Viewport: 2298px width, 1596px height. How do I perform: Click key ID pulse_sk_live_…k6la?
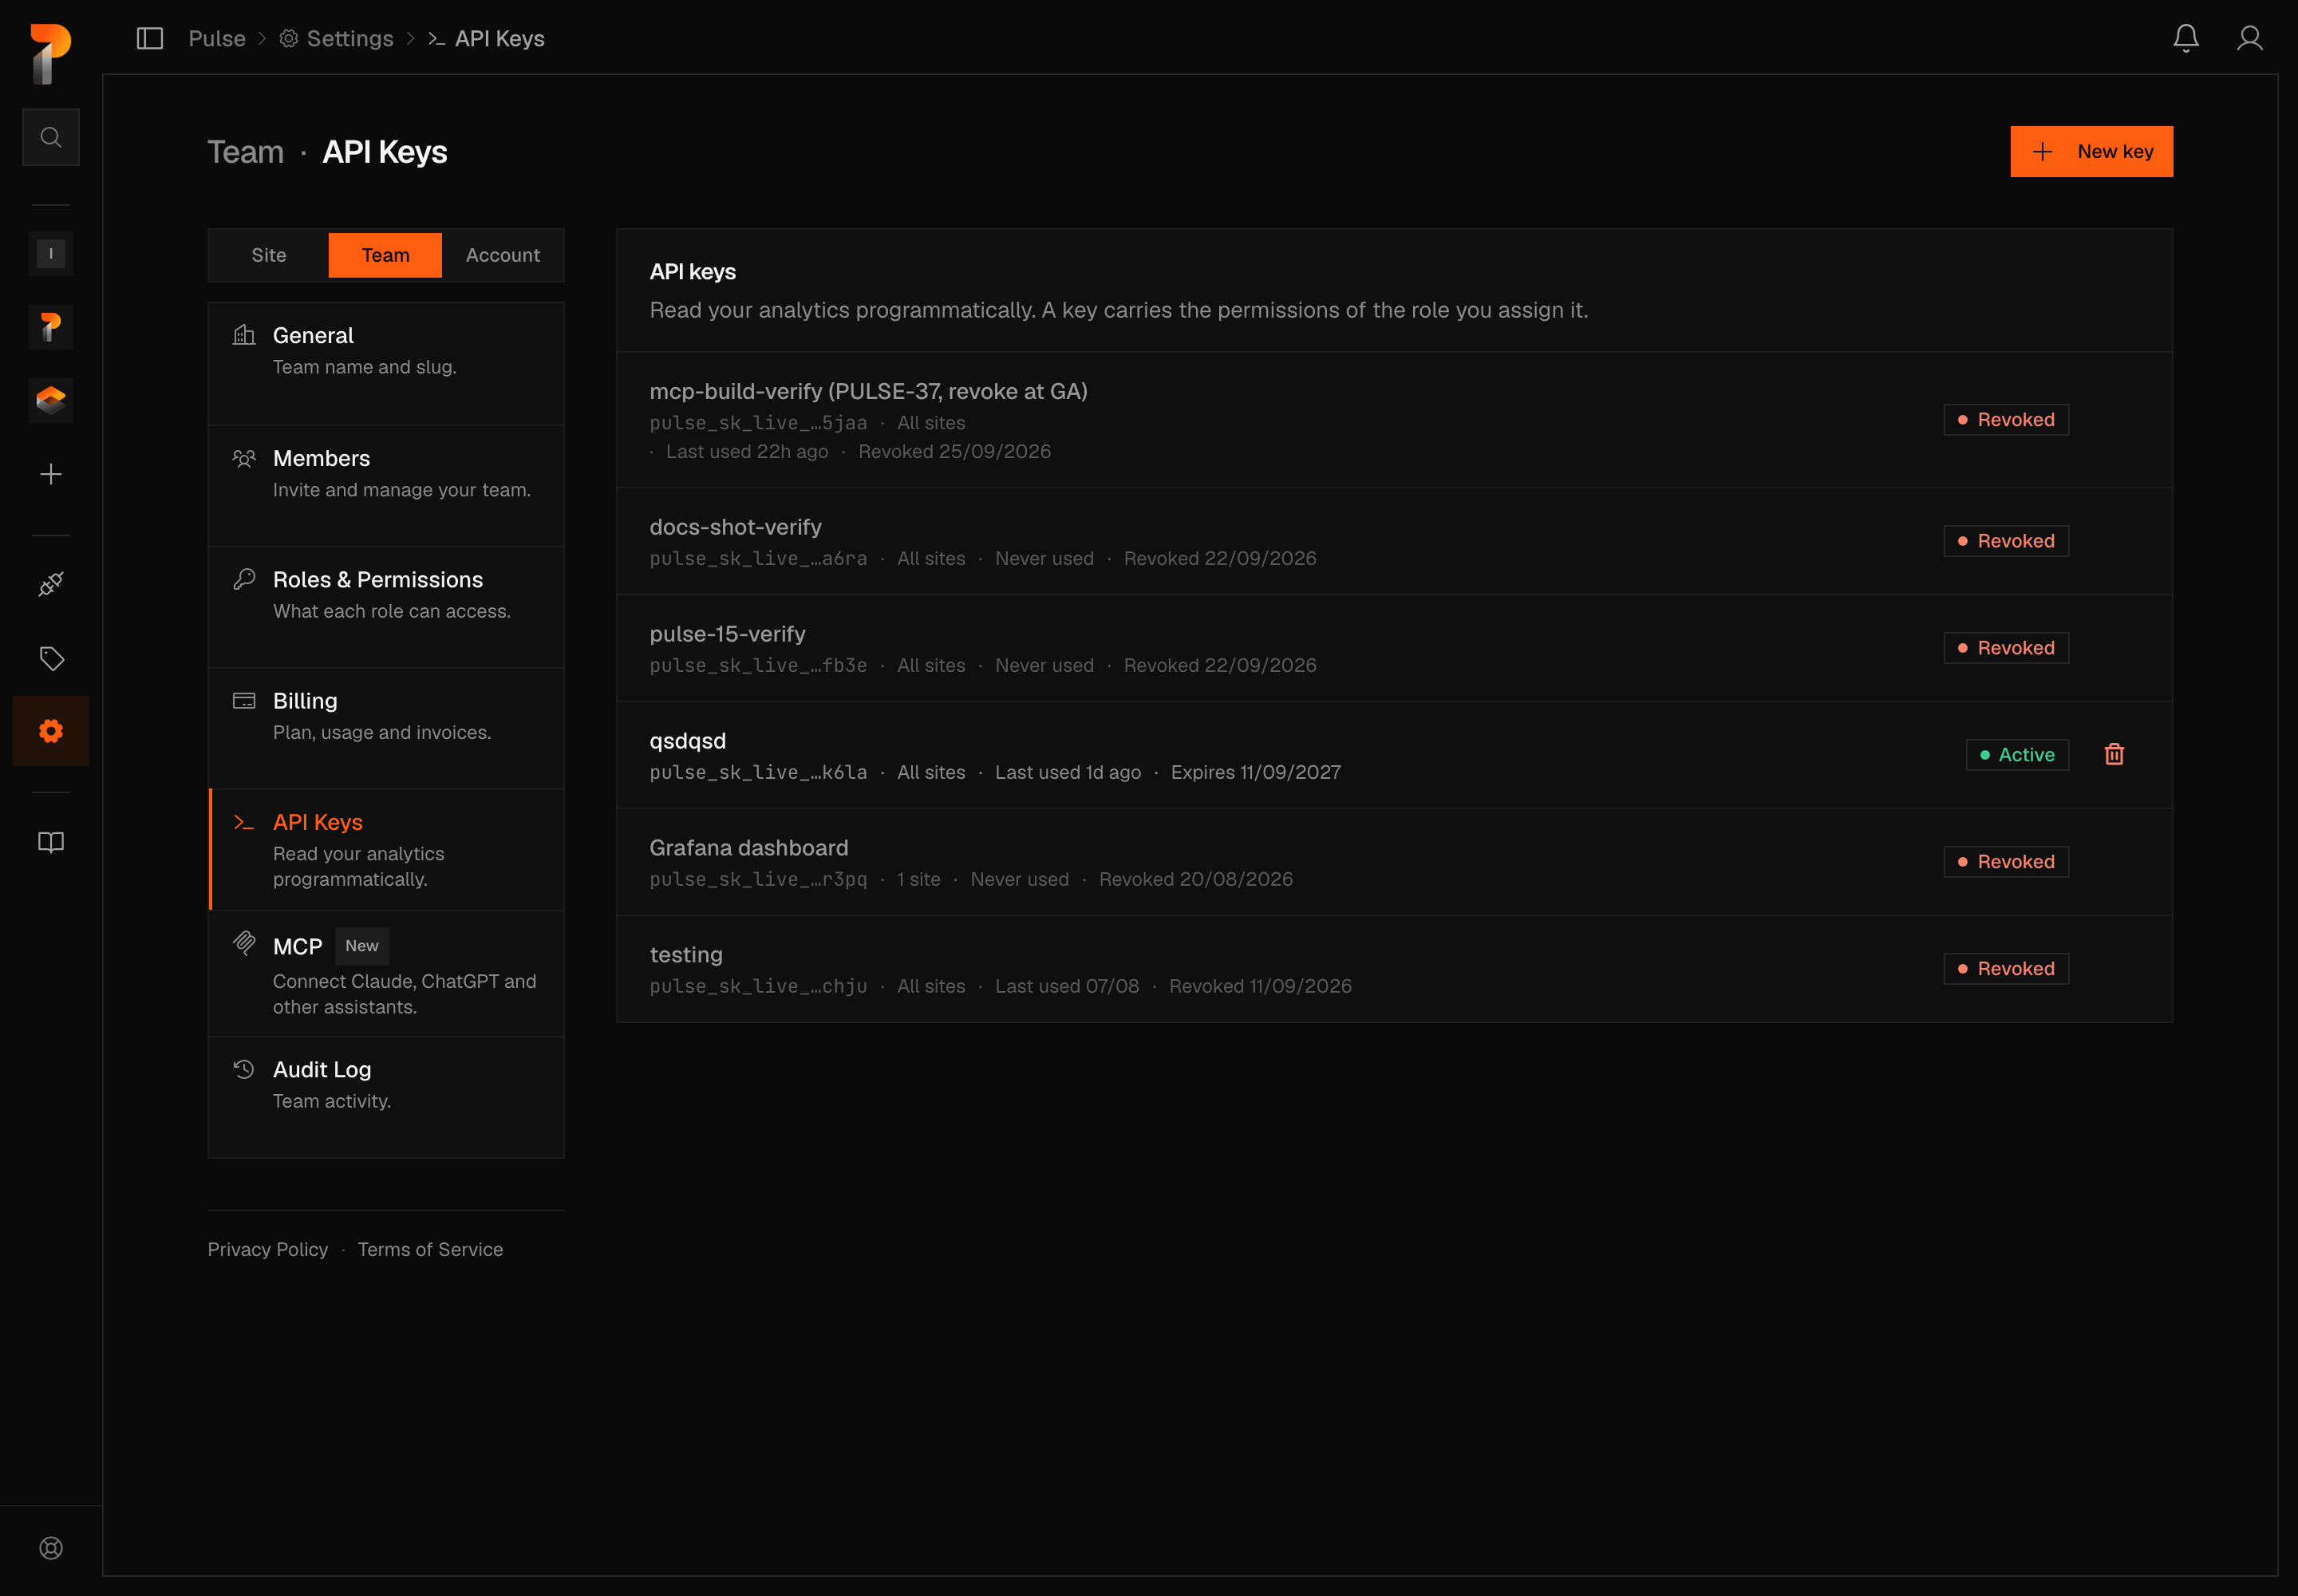758,772
